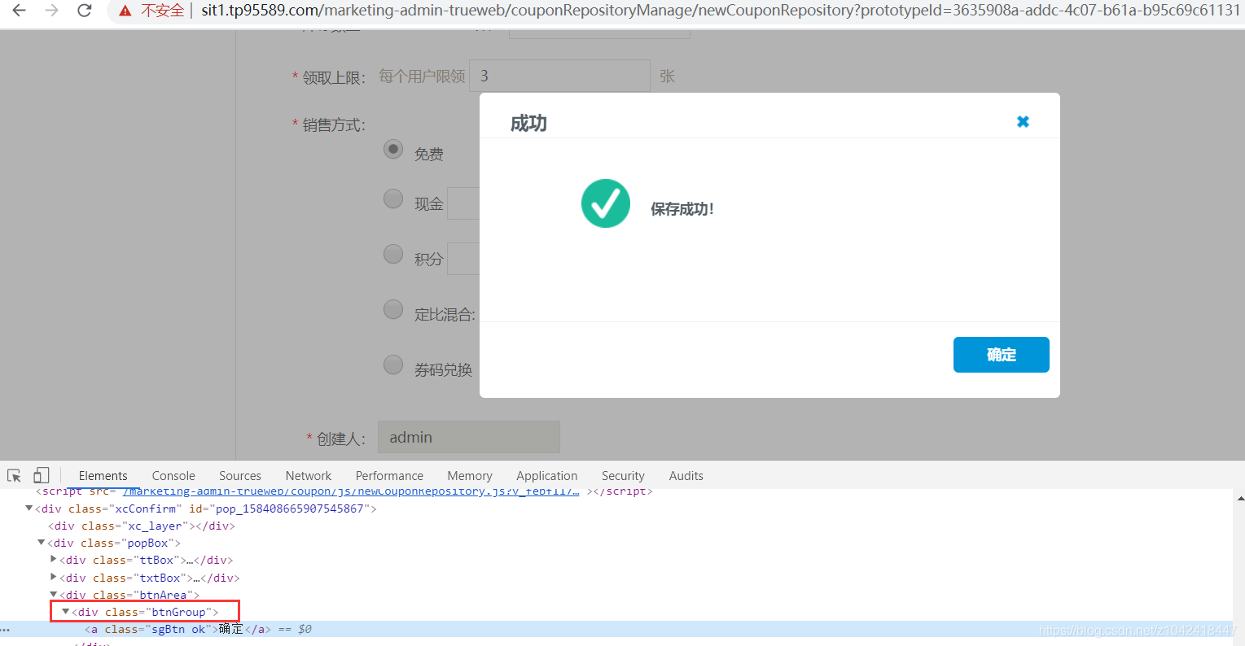Go back with the browser back arrow
This screenshot has width=1245, height=646.
click(20, 11)
